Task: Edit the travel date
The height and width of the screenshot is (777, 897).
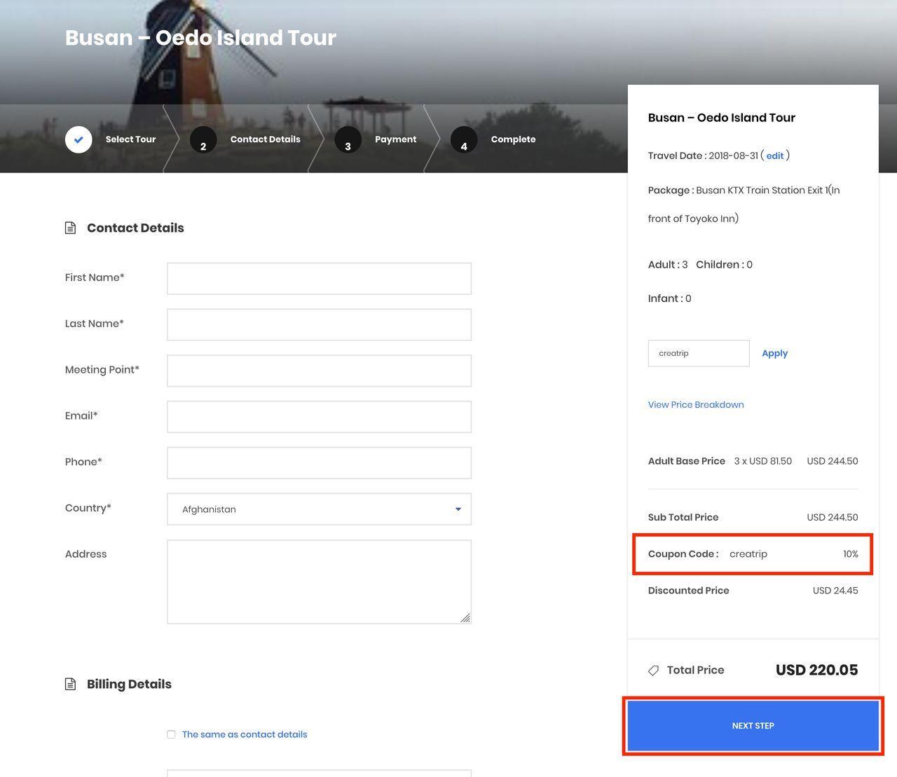Action: pyautogui.click(x=774, y=156)
